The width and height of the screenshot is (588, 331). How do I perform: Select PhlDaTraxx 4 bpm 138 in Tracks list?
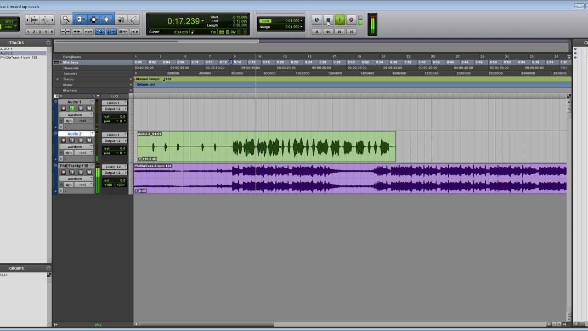[x=19, y=57]
